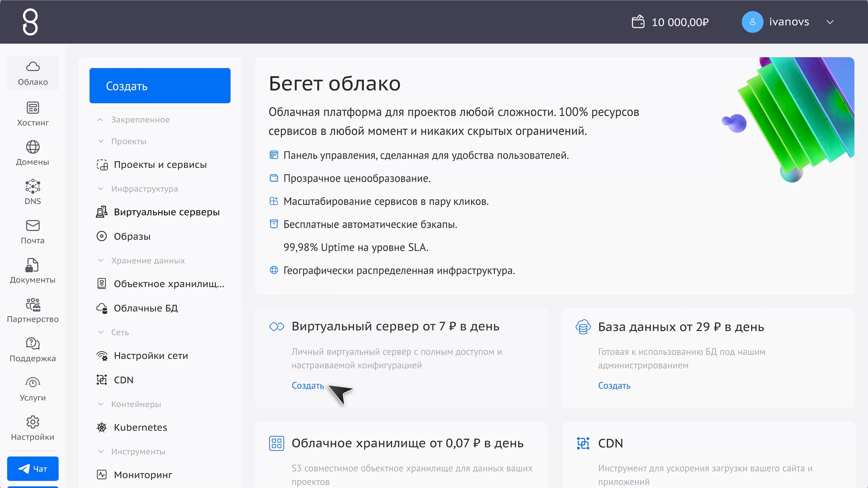Collapse the Закрепленное section
This screenshot has height=488, width=868.
[100, 120]
